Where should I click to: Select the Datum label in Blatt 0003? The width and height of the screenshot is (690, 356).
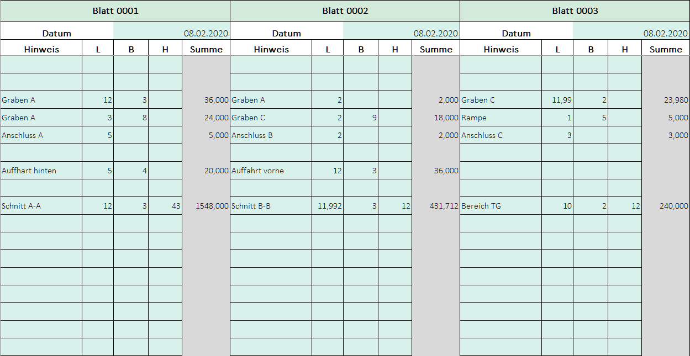[x=516, y=33]
